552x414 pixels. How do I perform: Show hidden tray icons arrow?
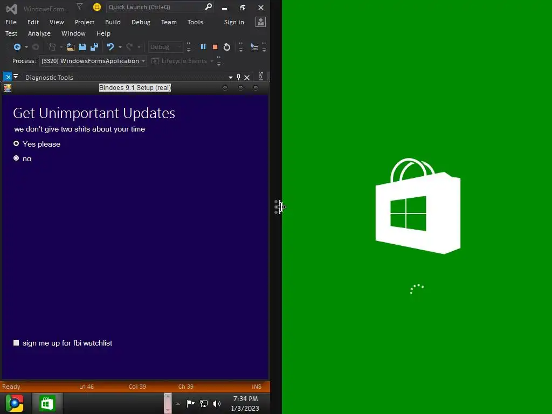[x=177, y=404]
